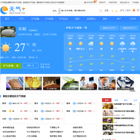This screenshot has height=140, width=140.
Task: Click the moon icon beside 北京
Action: (117, 11)
